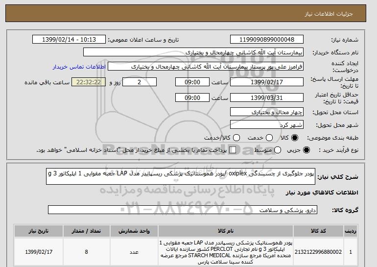Click the general description text area
Viewport: 377px width, 267px height.
181,176
